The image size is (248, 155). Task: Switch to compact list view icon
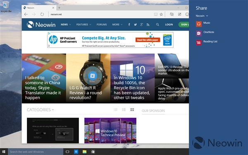(x=115, y=110)
